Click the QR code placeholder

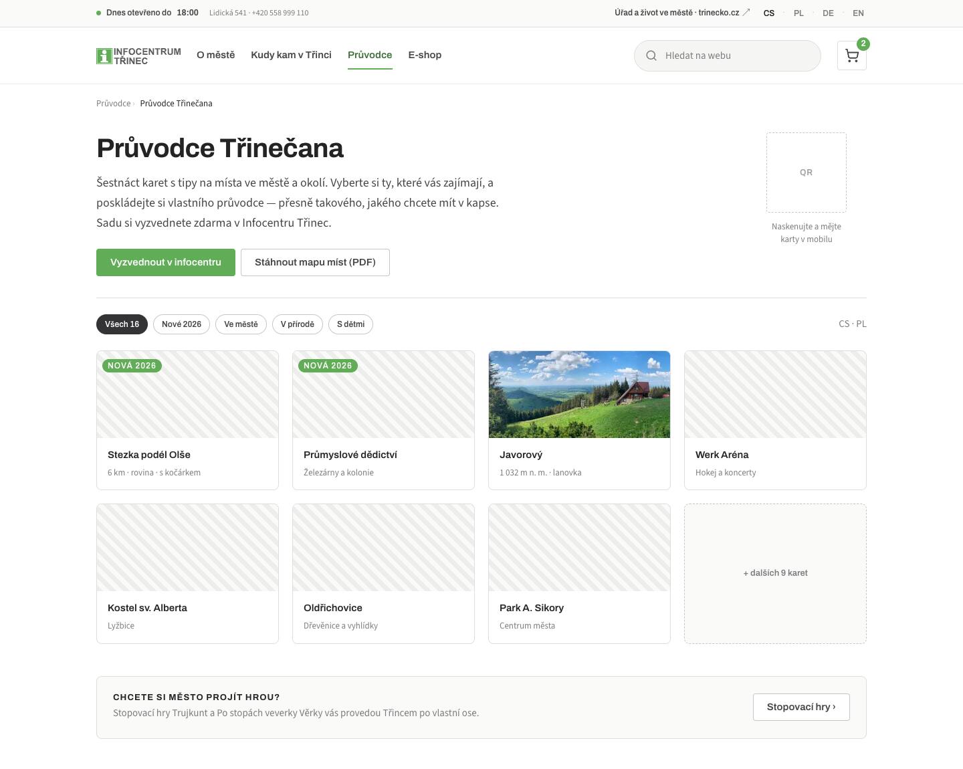pos(806,173)
